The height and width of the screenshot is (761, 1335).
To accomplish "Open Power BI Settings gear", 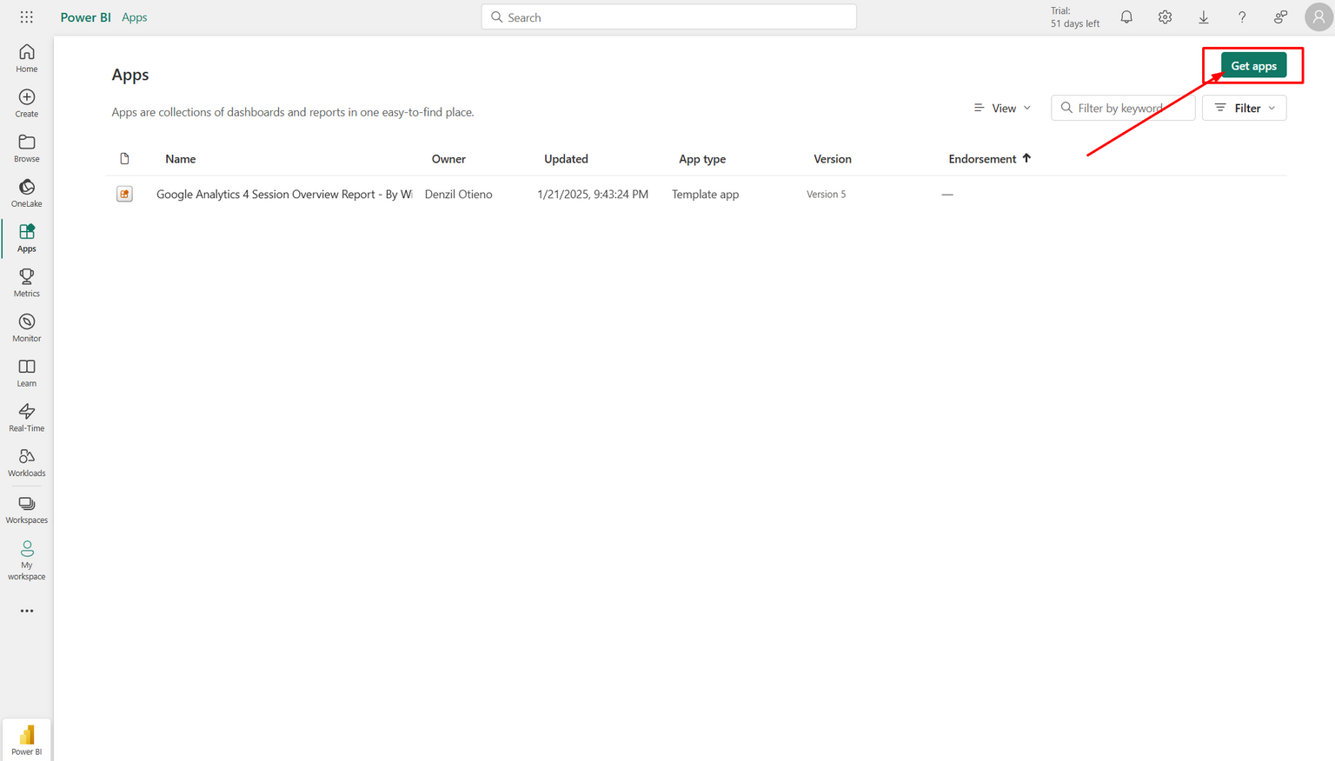I will 1165,17.
